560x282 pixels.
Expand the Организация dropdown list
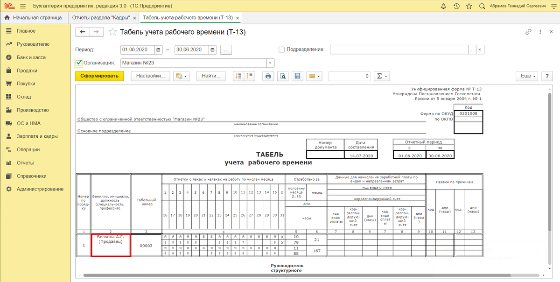point(270,63)
